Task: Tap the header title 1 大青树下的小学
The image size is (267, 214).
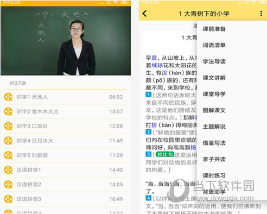Action: point(204,14)
